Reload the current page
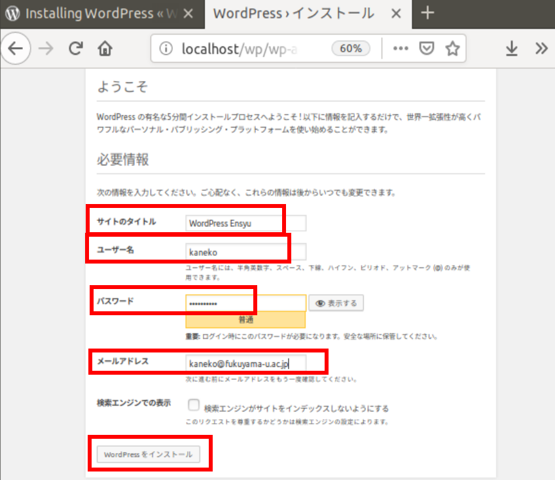This screenshot has height=480, width=555. coord(76,48)
